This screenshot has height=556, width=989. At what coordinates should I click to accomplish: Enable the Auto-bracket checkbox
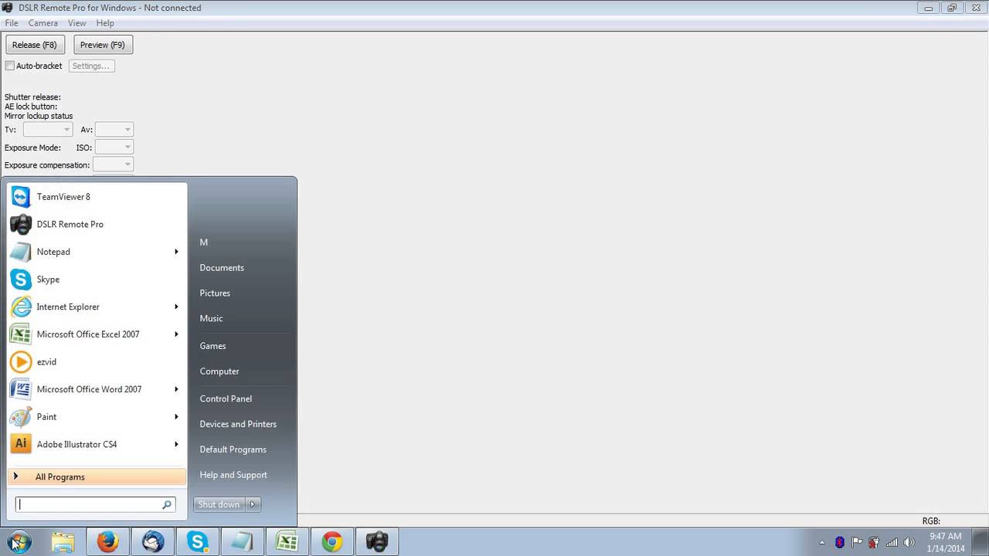(x=10, y=66)
